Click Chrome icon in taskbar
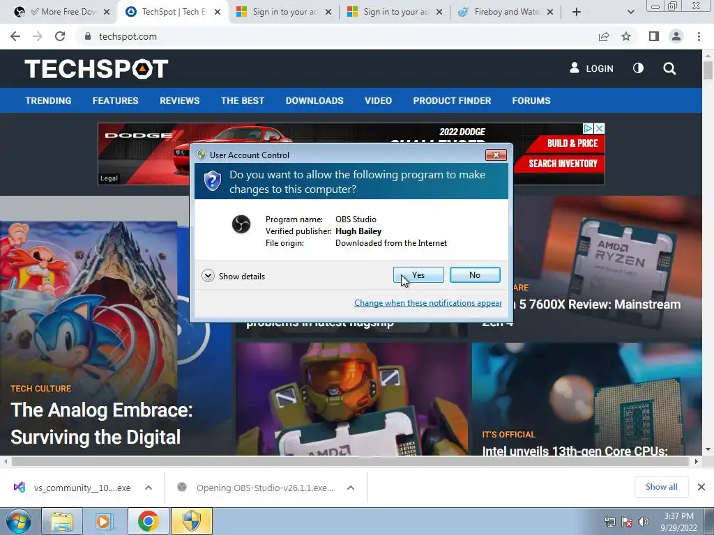This screenshot has width=714, height=535. pos(149,521)
